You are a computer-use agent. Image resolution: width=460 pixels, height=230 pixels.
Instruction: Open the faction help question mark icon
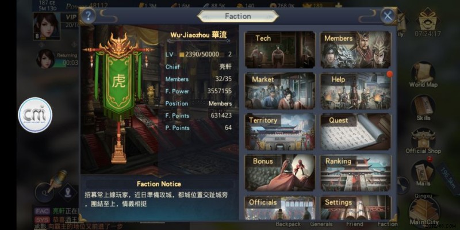point(87,16)
